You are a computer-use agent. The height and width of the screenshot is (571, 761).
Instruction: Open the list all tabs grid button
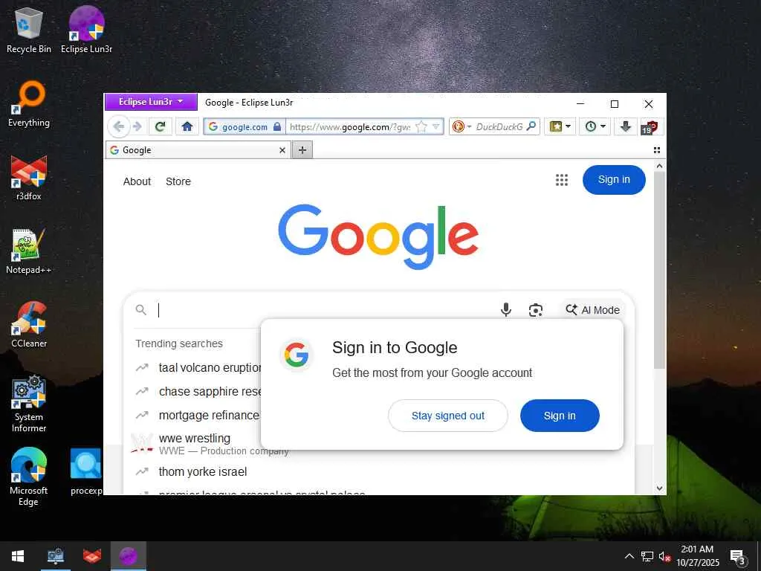coord(657,150)
